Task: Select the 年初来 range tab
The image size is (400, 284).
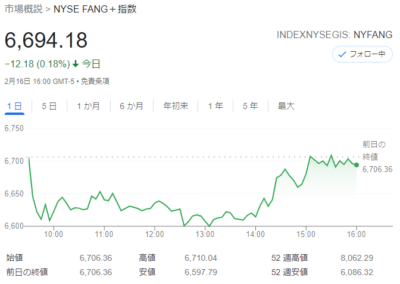Action: [x=176, y=106]
